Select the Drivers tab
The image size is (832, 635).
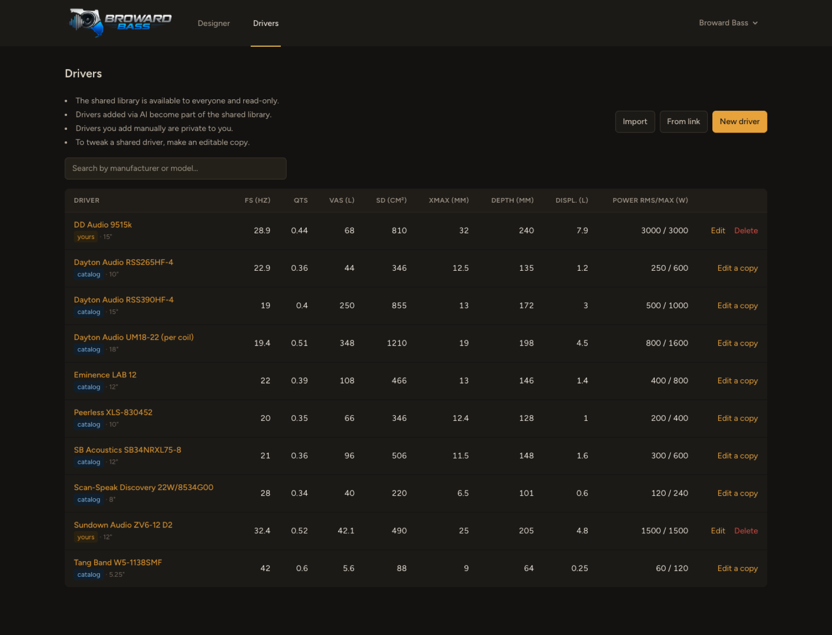(x=266, y=23)
